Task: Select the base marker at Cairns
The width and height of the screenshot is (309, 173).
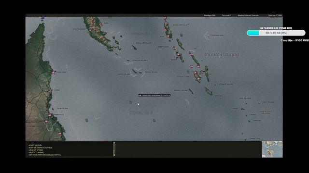Action: point(49,90)
